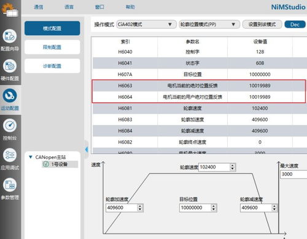Click 电机当前的用户绝对位置反馈 parameter cell
The width and height of the screenshot is (307, 239).
(x=192, y=97)
